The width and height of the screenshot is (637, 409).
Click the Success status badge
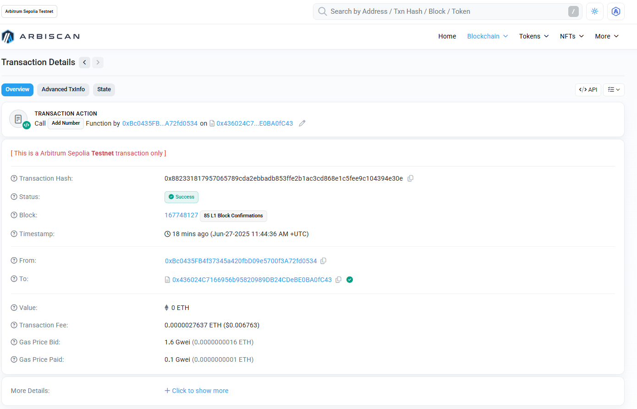pyautogui.click(x=181, y=197)
